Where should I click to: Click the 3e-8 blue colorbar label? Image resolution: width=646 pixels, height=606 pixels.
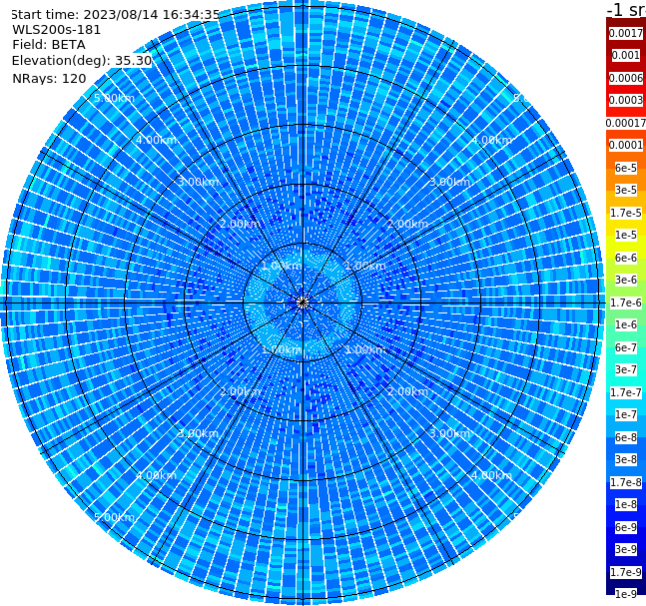point(626,459)
